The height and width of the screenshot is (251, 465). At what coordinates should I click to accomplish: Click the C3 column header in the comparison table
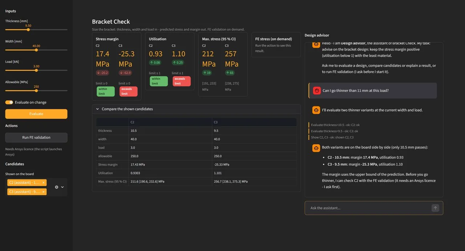(x=254, y=122)
